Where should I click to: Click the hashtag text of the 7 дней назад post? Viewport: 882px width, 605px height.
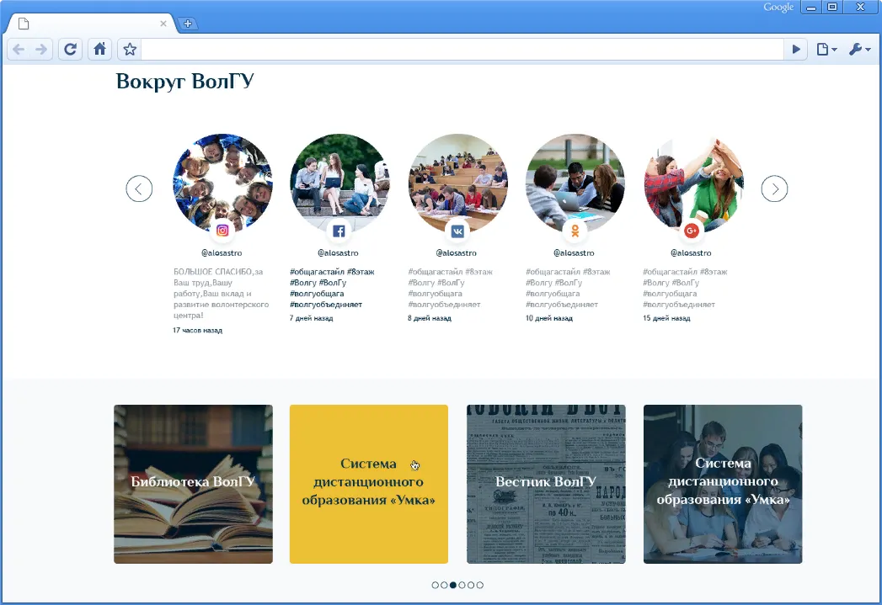[x=332, y=288]
